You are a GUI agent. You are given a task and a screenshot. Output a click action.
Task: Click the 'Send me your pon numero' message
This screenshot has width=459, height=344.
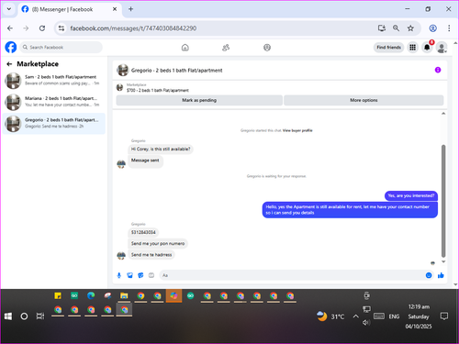click(x=158, y=244)
